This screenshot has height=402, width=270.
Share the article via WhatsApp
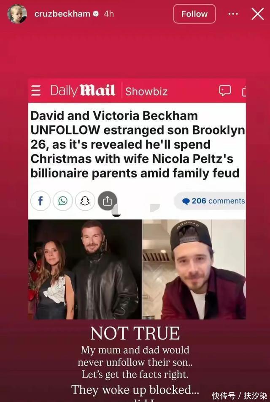(63, 201)
